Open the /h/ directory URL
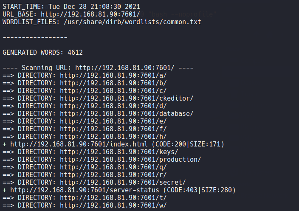Screen dimensions: 299x211 point(113,136)
